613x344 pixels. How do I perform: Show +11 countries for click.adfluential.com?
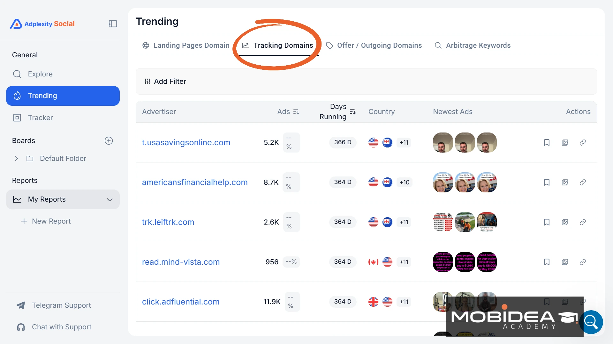pos(404,302)
